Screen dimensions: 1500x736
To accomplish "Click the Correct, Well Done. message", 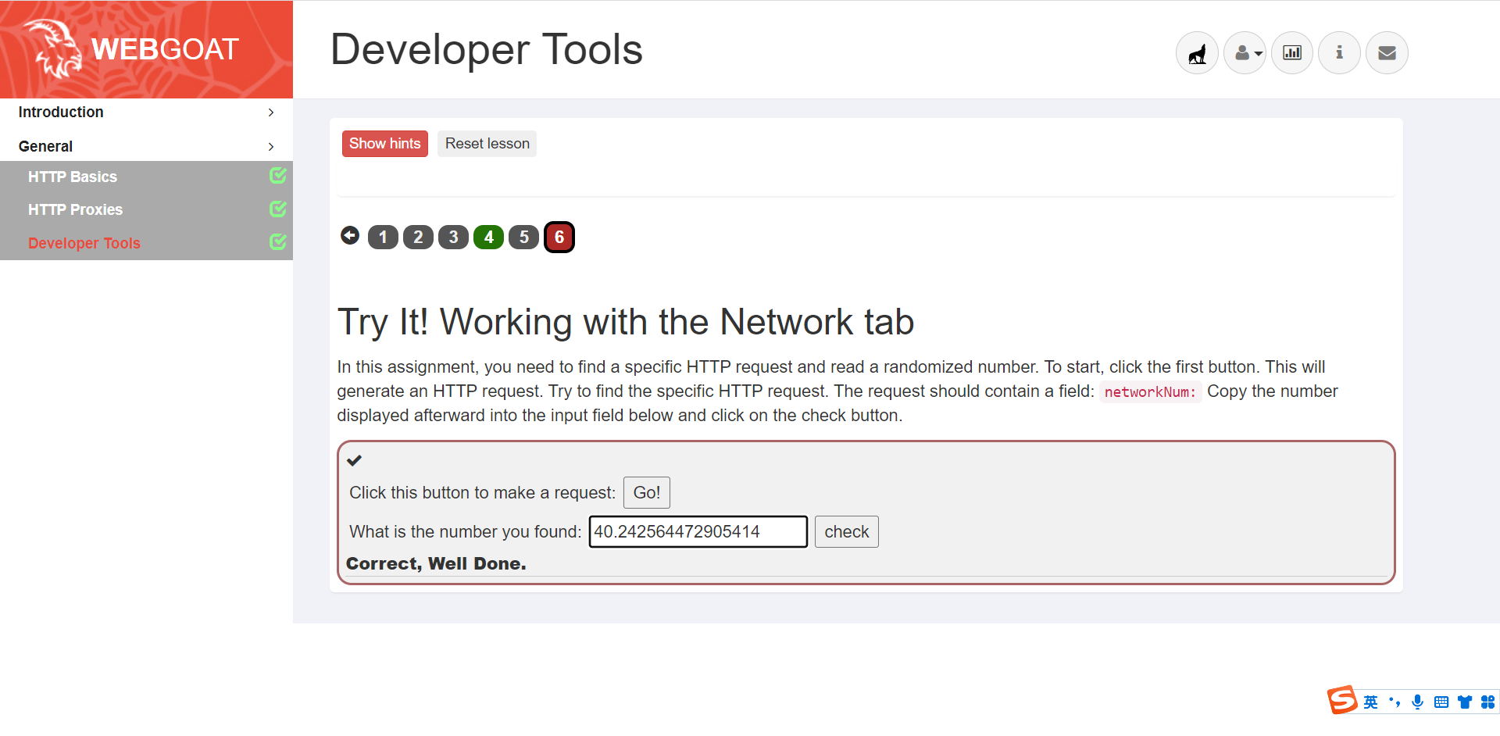I will 436,564.
